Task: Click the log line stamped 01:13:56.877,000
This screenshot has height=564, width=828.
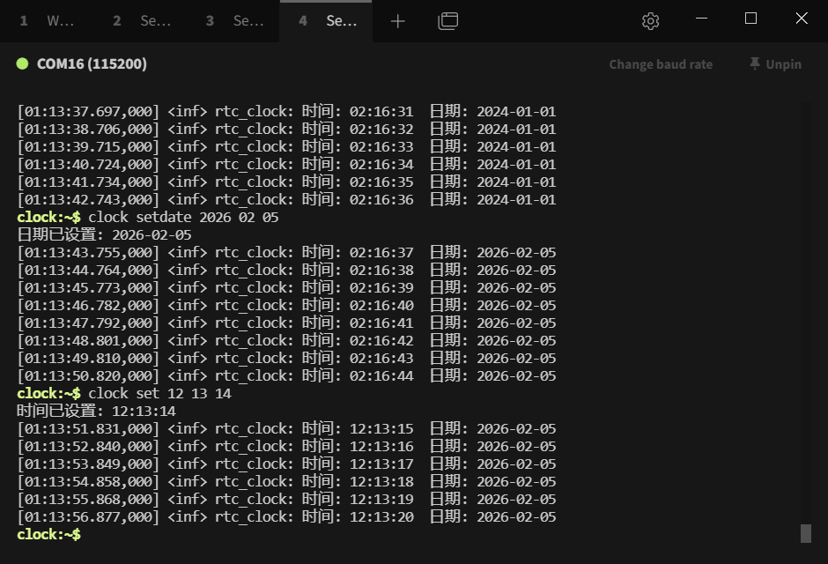Action: [286, 517]
